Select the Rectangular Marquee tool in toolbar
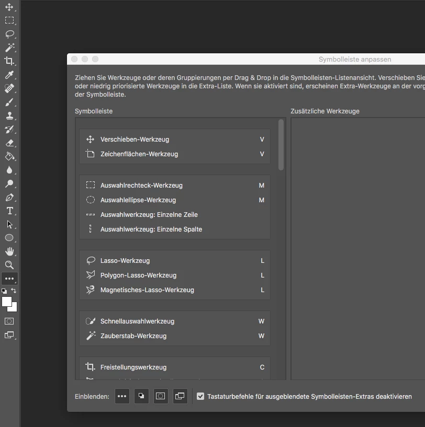 point(9,20)
